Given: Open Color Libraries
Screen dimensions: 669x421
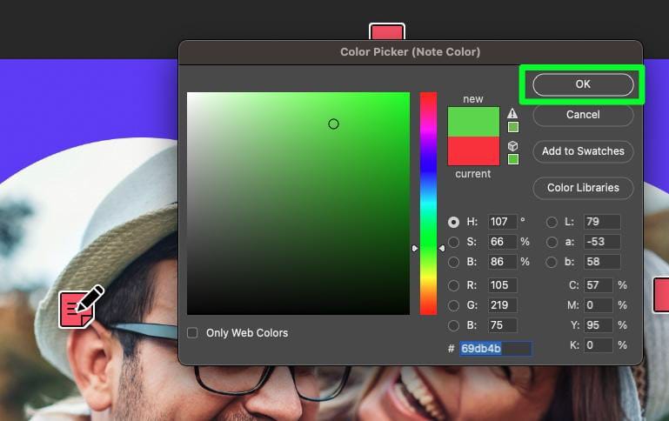Looking at the screenshot, I should tap(583, 188).
